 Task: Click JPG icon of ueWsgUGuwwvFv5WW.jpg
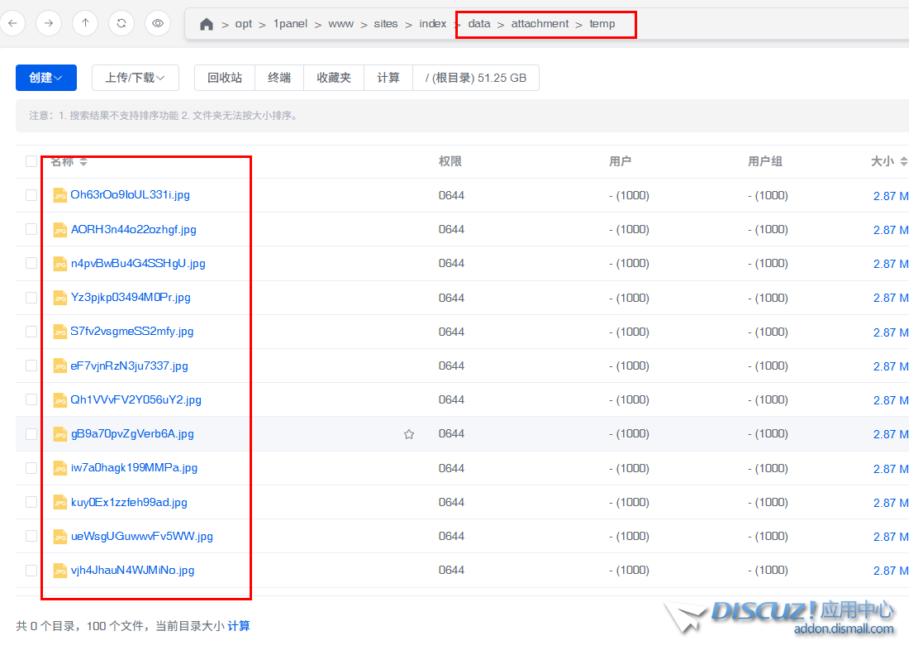[x=60, y=536]
